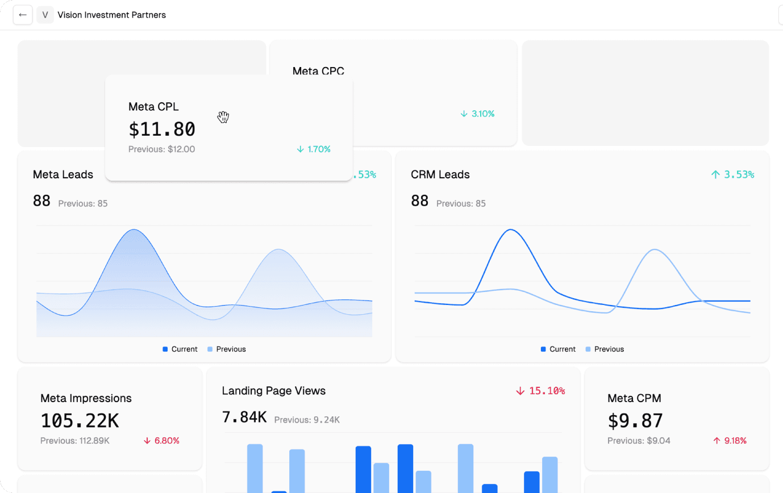Click the red down arrow on Landing Page Views

point(519,391)
